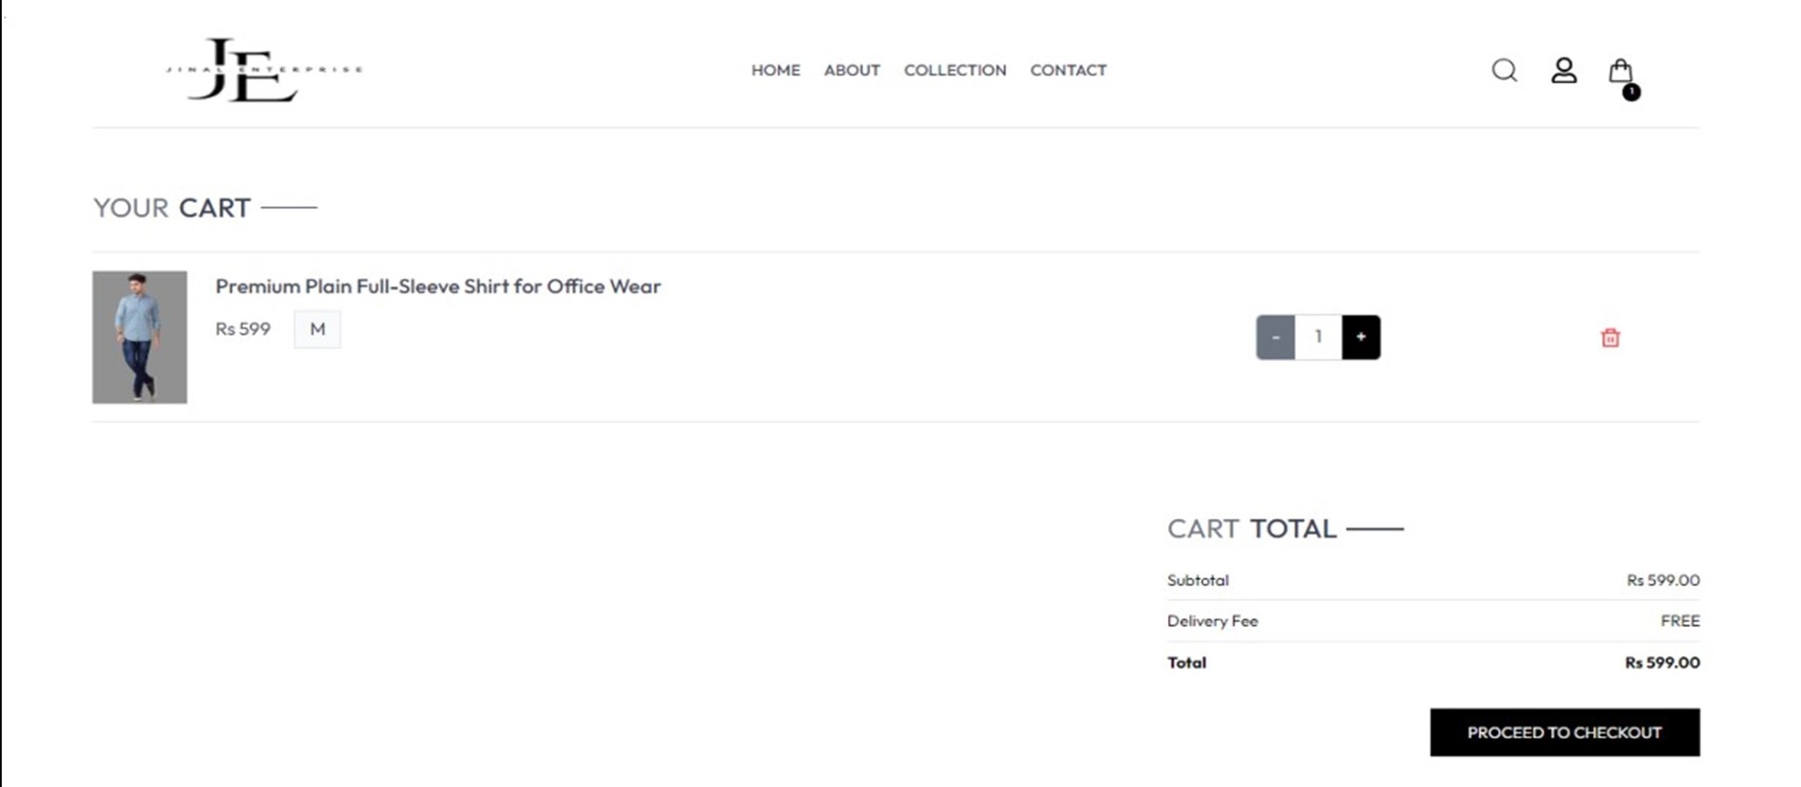Go to the HOME page

pos(775,70)
